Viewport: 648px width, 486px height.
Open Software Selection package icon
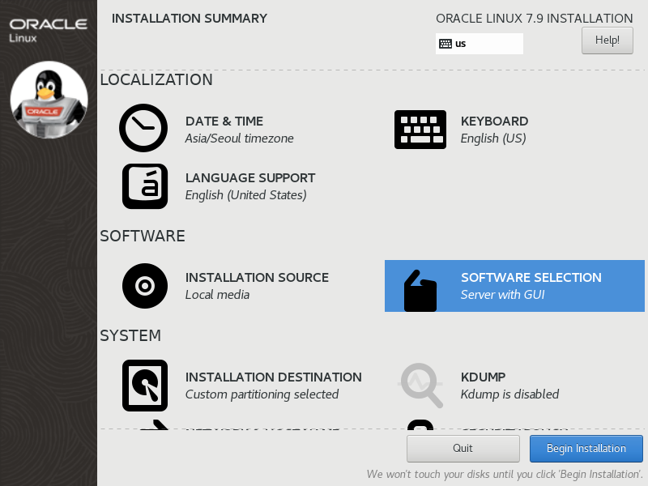(420, 291)
